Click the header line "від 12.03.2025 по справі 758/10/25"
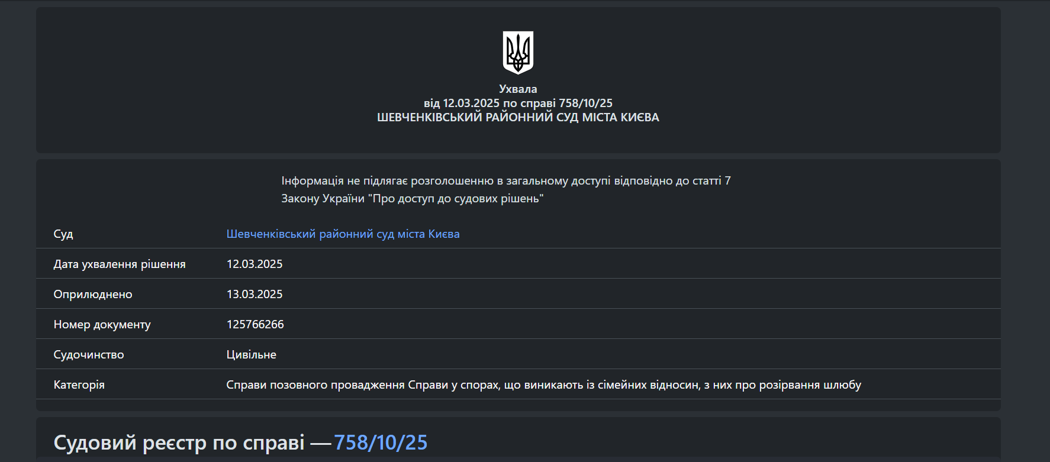Viewport: 1050px width, 462px height. click(x=518, y=103)
